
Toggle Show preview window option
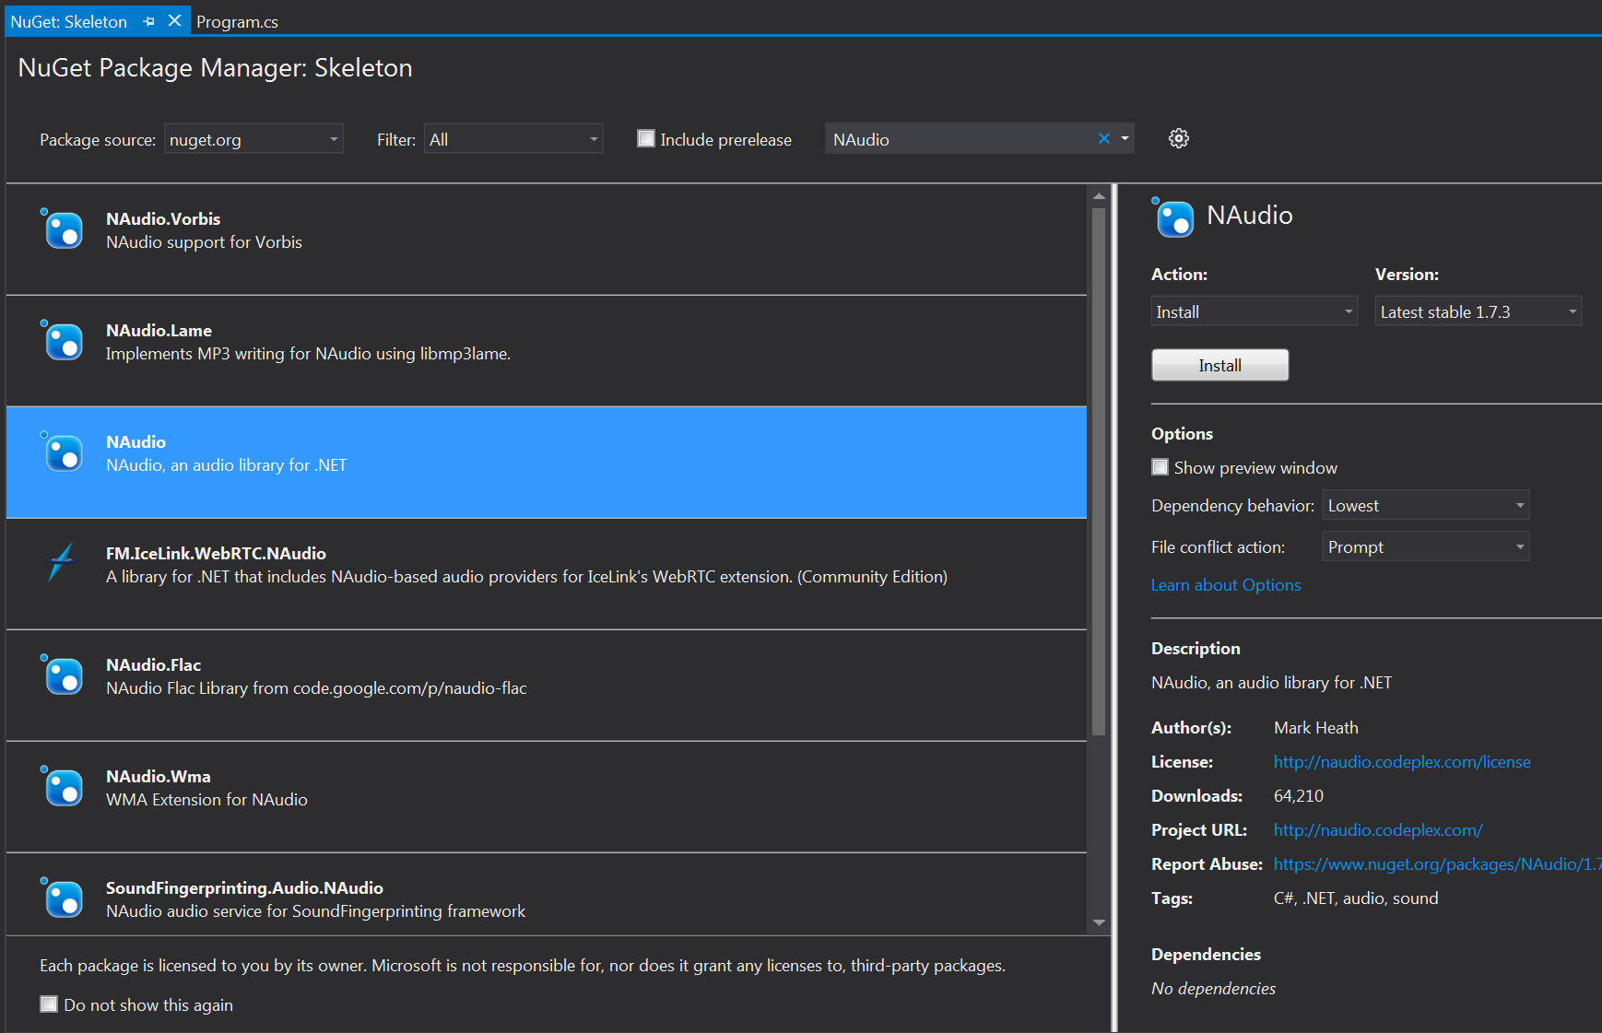click(1160, 467)
